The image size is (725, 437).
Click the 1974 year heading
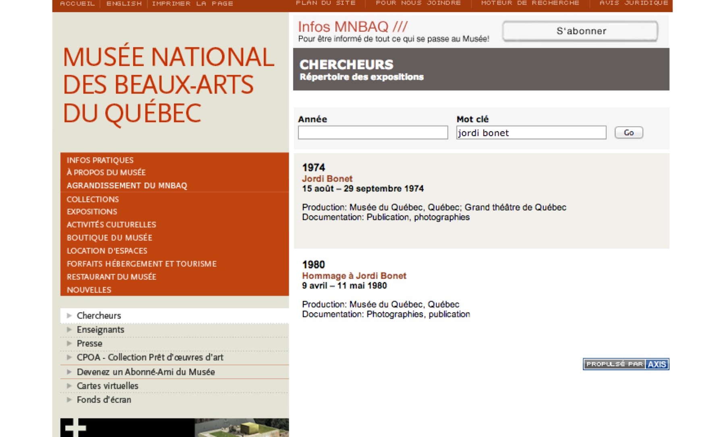[313, 167]
